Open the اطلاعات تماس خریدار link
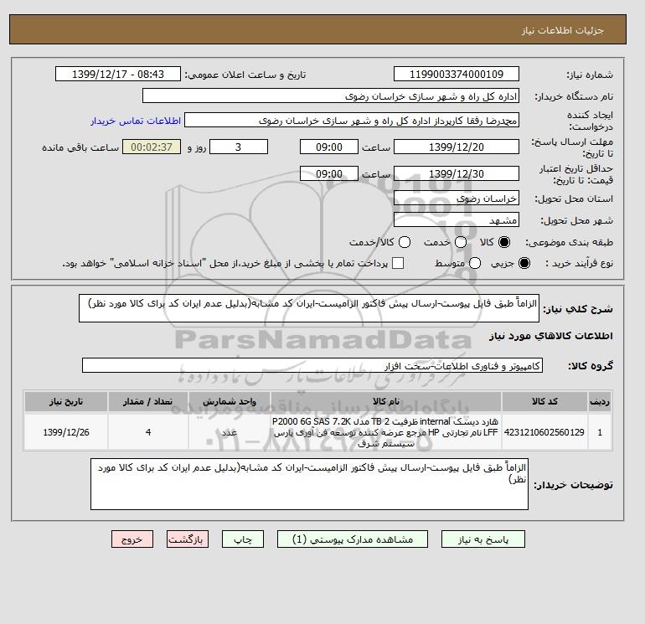This screenshot has height=624, width=645. [x=136, y=121]
